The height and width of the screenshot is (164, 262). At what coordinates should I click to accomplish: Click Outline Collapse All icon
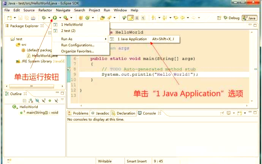pyautogui.click(x=24, y=101)
